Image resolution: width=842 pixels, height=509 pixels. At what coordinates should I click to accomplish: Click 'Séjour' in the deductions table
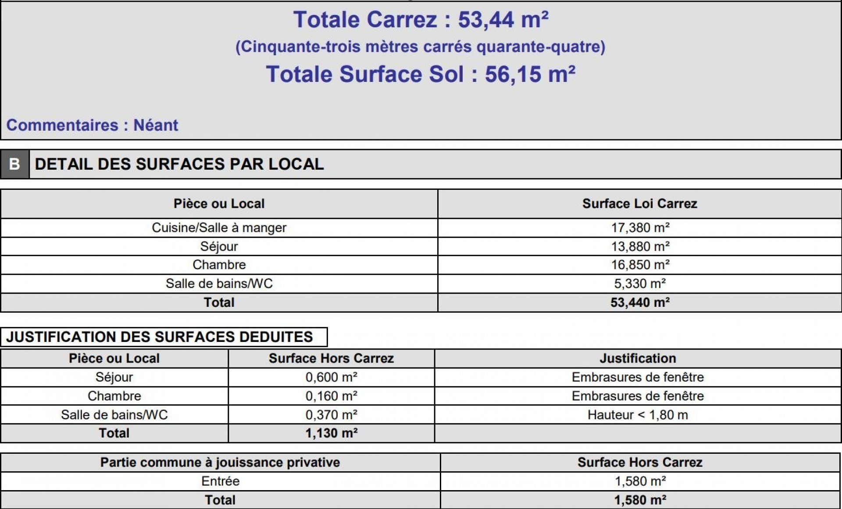point(114,377)
